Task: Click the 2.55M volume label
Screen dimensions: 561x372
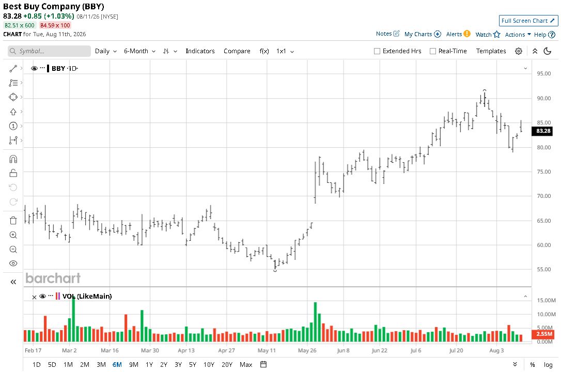Action: point(544,334)
